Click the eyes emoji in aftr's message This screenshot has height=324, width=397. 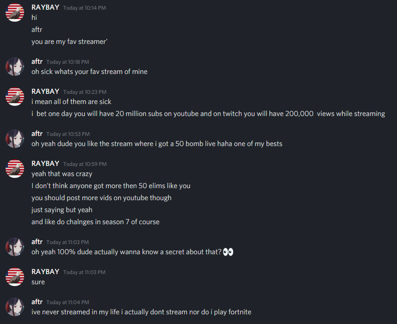click(x=228, y=252)
